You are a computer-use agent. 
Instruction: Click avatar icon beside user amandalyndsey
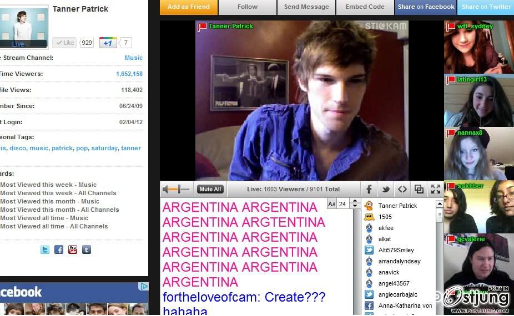[x=369, y=261]
